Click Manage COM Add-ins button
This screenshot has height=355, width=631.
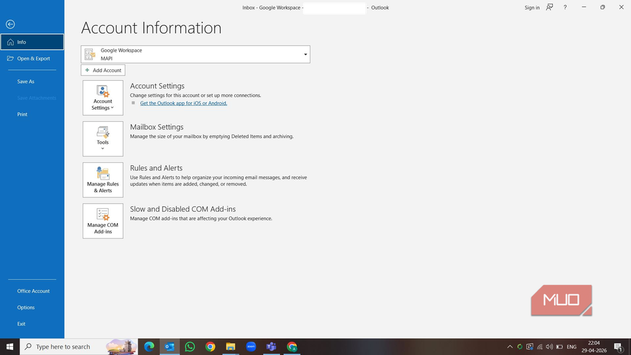click(103, 221)
